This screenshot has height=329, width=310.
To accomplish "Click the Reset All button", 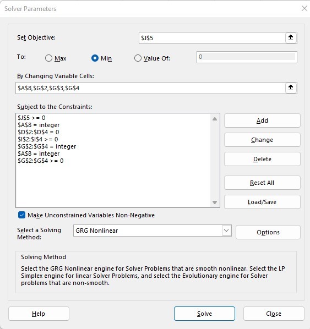I will tap(262, 183).
